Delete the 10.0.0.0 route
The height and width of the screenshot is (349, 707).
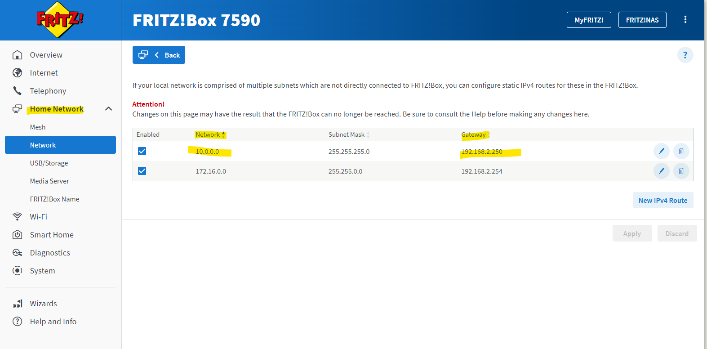click(x=681, y=152)
